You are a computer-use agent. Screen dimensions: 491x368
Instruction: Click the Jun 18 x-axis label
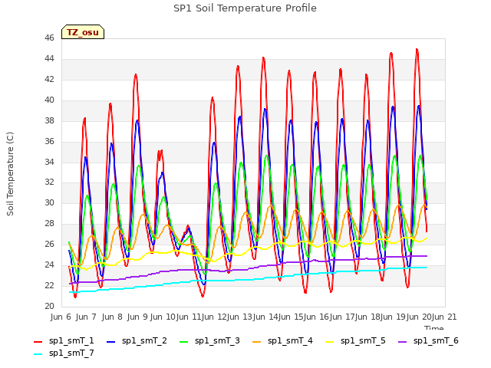pyautogui.click(x=367, y=317)
